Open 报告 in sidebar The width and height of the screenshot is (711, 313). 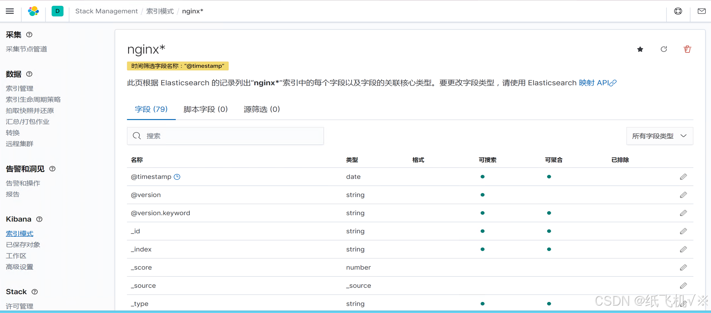13,194
